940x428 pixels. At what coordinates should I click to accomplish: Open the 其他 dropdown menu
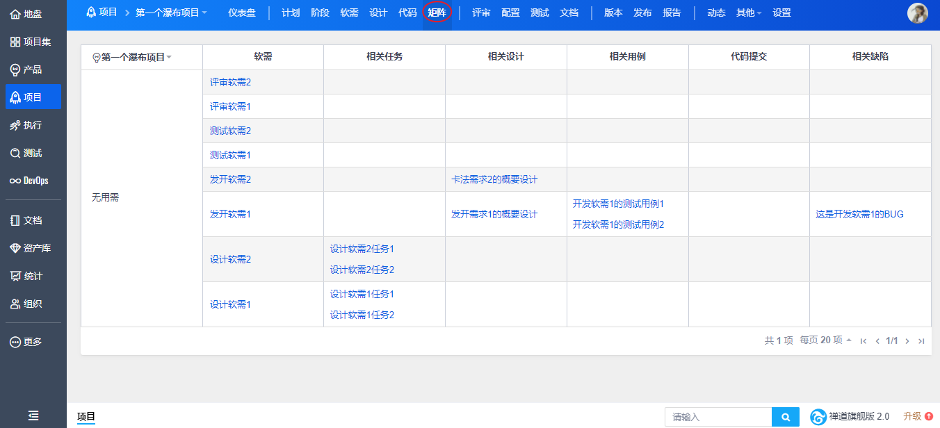coord(749,13)
